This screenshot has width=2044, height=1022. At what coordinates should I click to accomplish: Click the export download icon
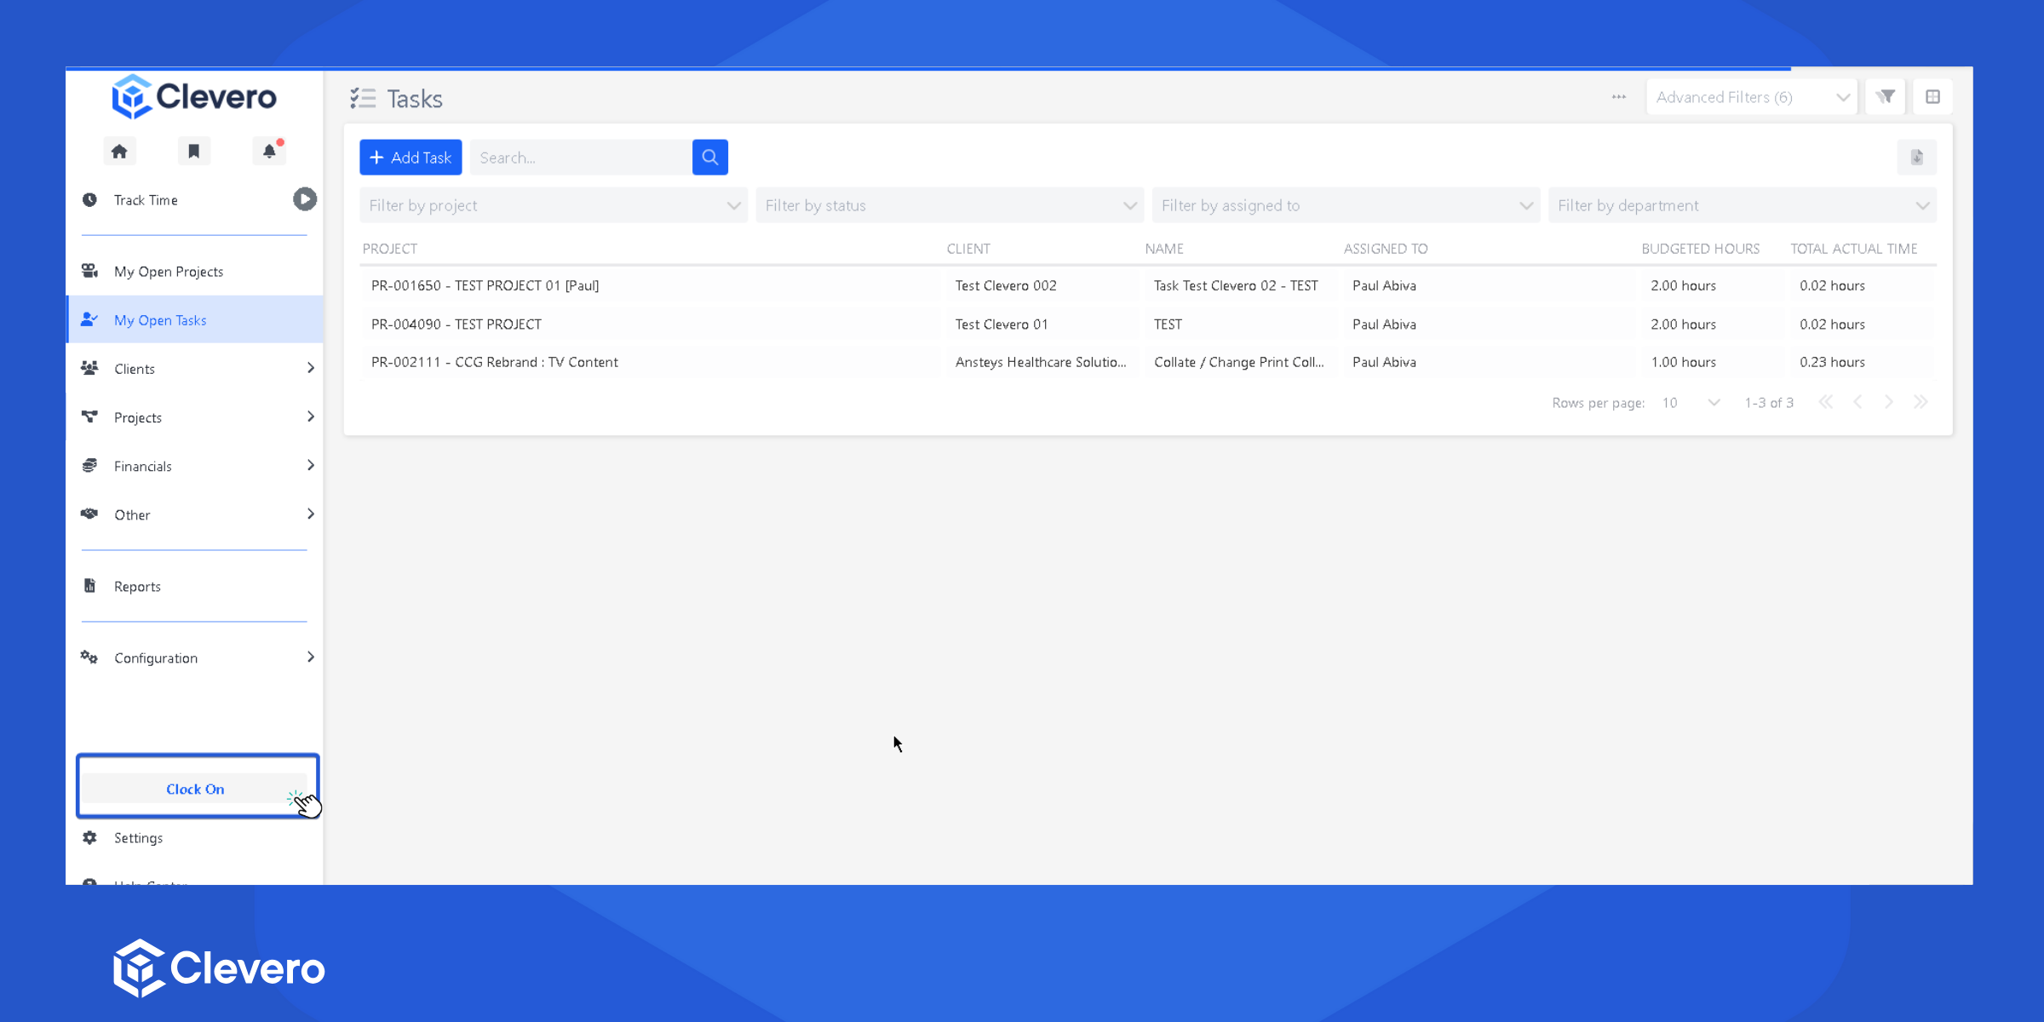1916,158
